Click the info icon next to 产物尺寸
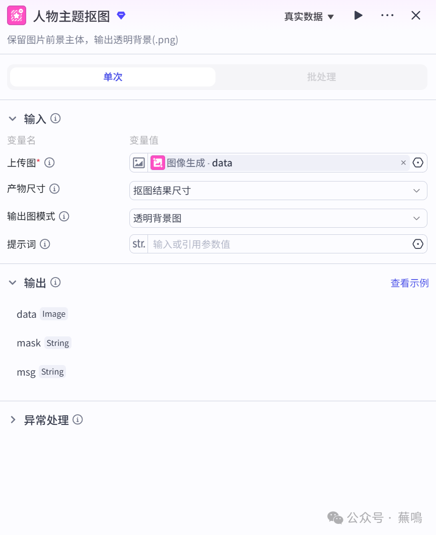The image size is (436, 535). point(54,189)
